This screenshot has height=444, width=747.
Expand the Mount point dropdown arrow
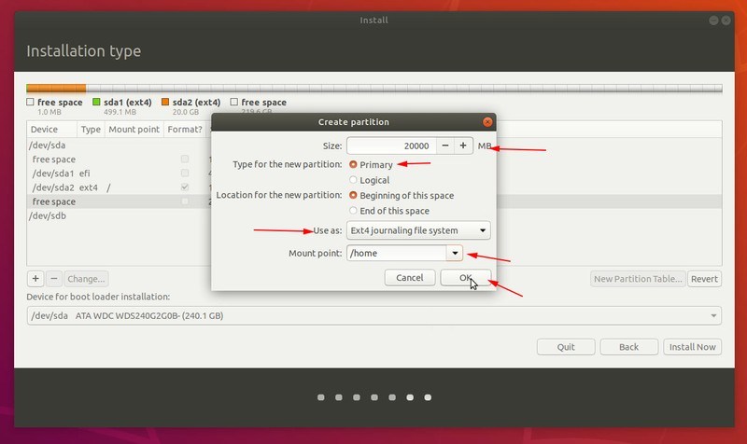pos(454,253)
